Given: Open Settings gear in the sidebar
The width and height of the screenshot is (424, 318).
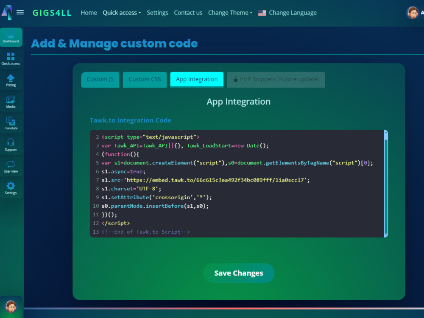Looking at the screenshot, I should coord(11,188).
